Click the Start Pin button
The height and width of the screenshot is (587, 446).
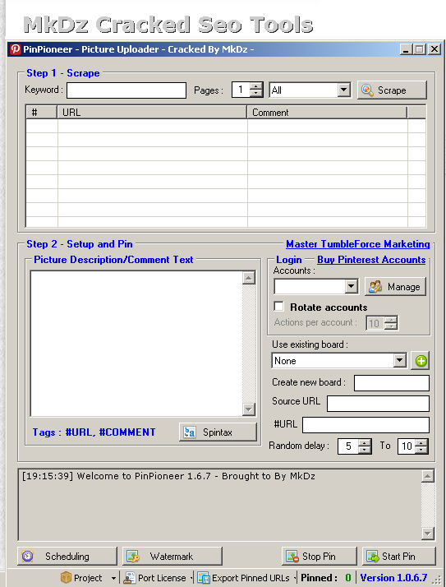click(399, 557)
